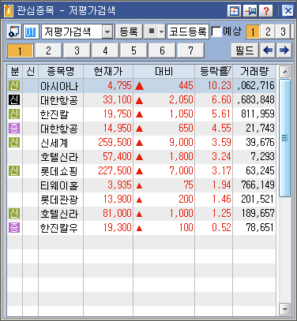Click the 분 column header
The image size is (297, 321).
click(15, 71)
